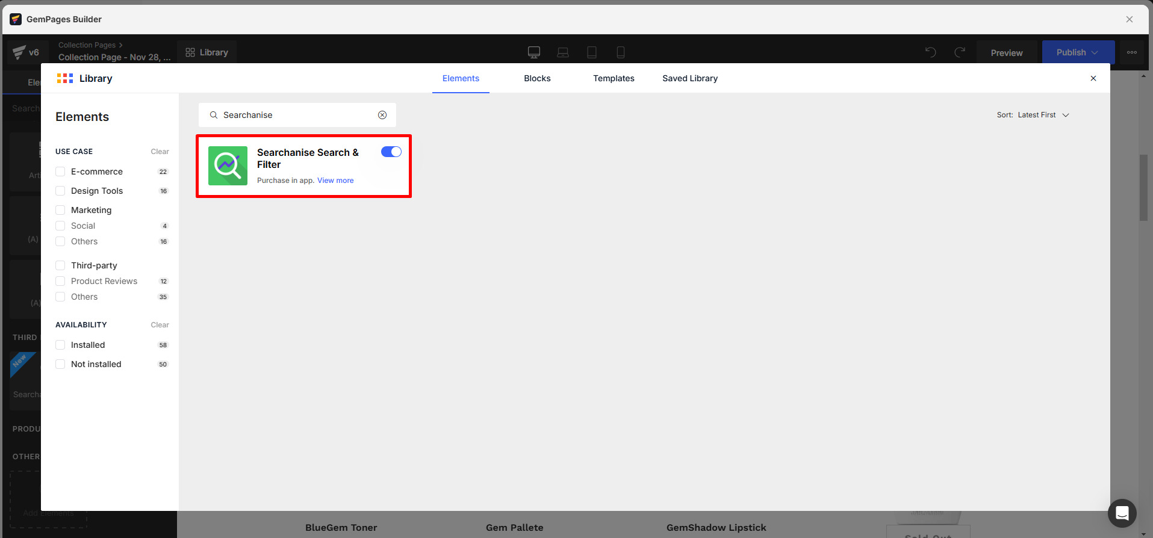1153x538 pixels.
Task: Open the chat support bubble
Action: coord(1122,513)
